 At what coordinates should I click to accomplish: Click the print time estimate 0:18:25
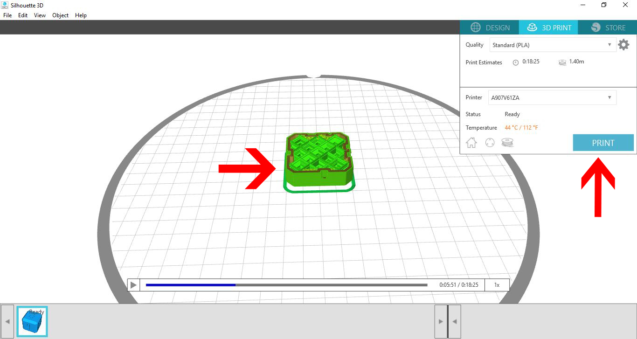tap(531, 62)
